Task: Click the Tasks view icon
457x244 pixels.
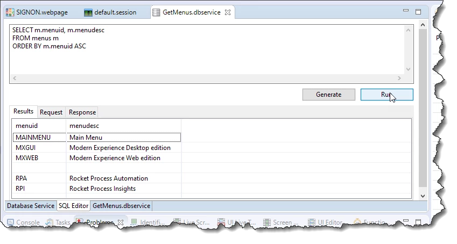Action: (x=50, y=223)
